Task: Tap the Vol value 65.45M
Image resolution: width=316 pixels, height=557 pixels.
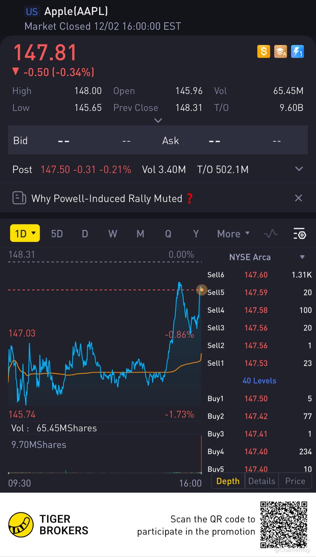Action: point(288,91)
